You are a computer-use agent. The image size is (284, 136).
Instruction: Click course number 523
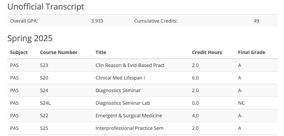point(44,65)
